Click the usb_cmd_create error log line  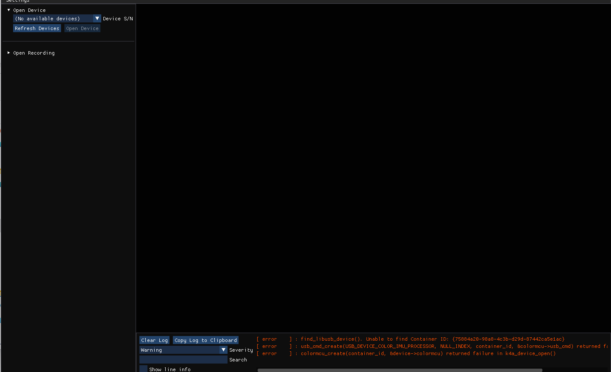pos(432,346)
